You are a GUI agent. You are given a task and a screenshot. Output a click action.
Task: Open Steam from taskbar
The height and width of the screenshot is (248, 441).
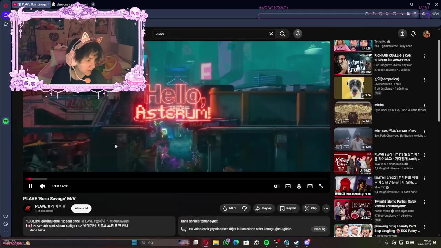pyautogui.click(x=297, y=242)
